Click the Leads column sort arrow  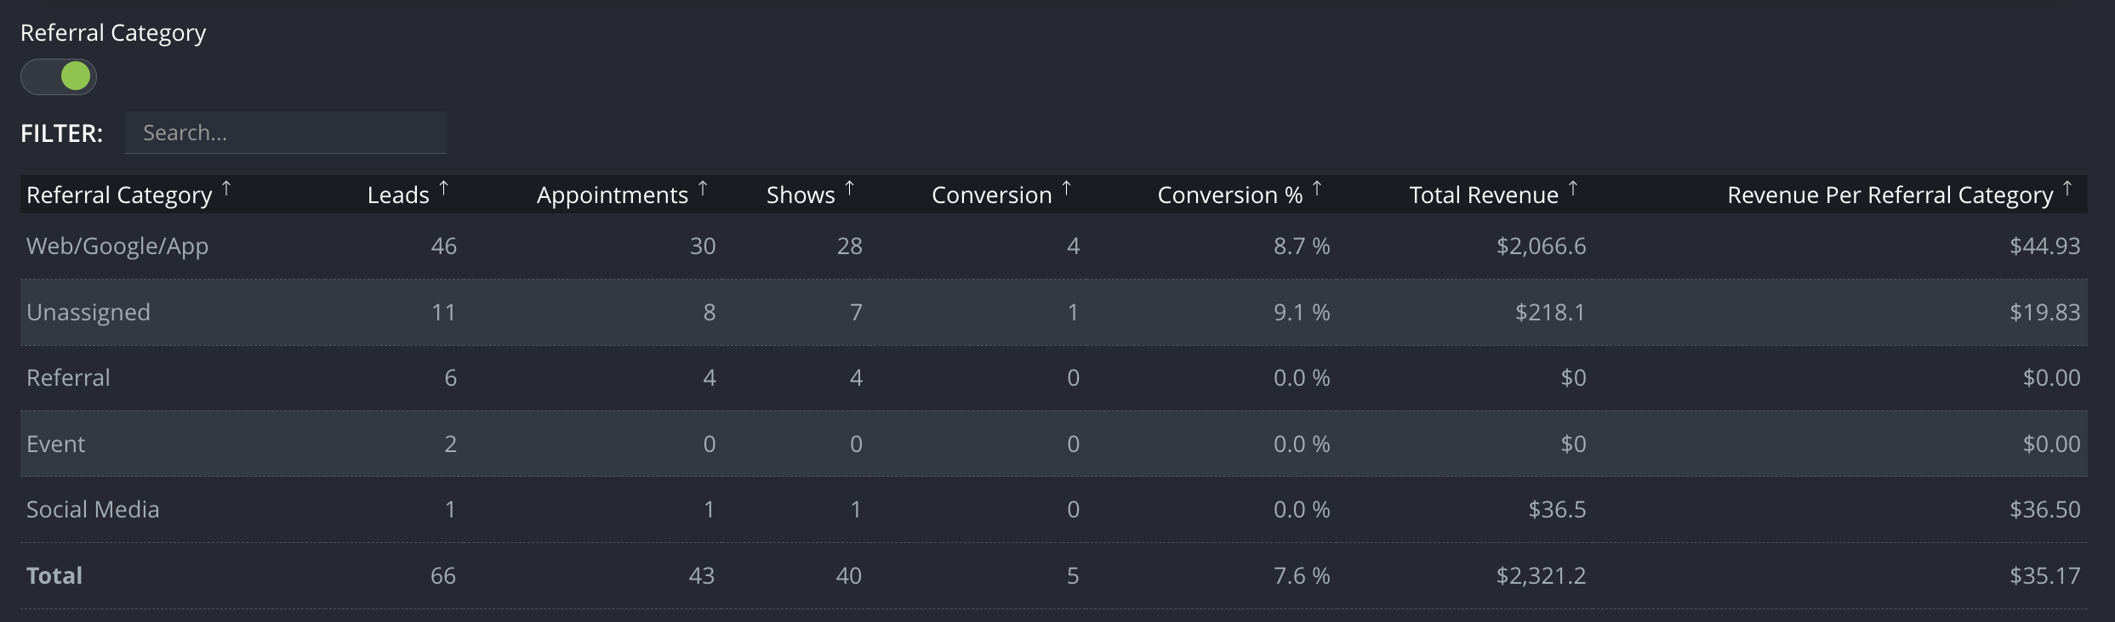tap(443, 188)
